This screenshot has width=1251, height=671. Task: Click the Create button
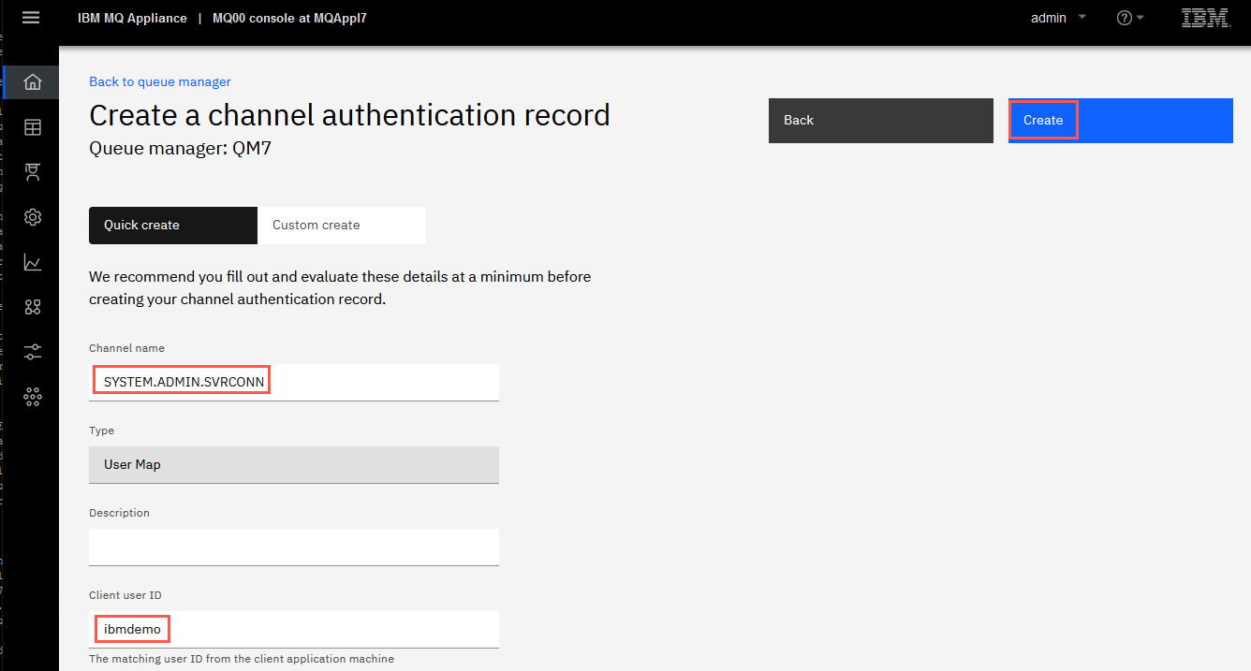tap(1121, 121)
